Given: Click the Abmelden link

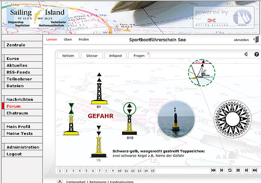Looking at the screenshot, I should click(241, 40).
